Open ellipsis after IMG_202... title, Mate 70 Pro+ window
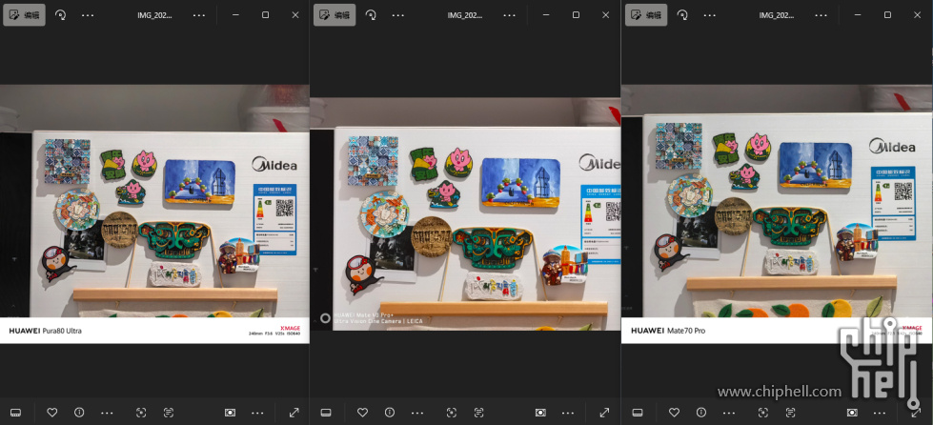 pos(509,15)
